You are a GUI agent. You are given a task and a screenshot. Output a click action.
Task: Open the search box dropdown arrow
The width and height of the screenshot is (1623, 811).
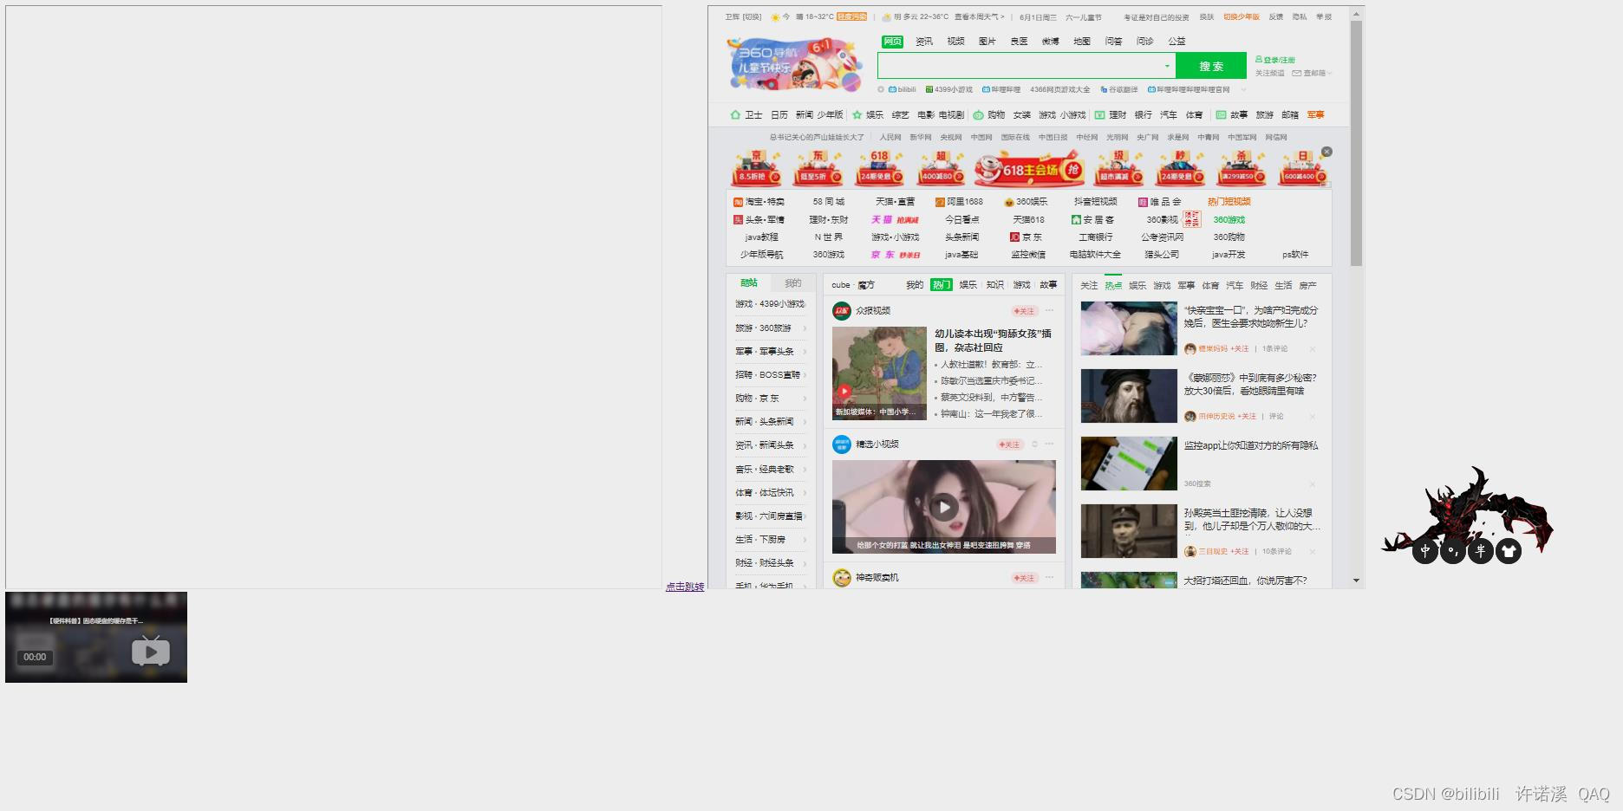[x=1167, y=66]
